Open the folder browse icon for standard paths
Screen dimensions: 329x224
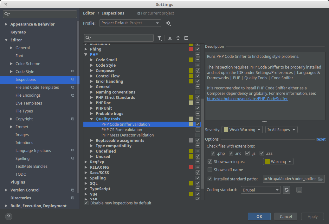click(320, 179)
